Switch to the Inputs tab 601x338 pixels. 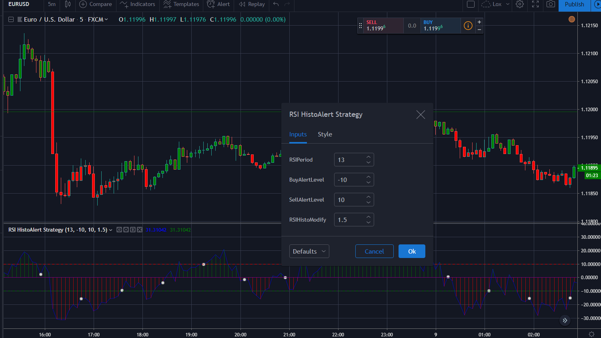pos(298,134)
